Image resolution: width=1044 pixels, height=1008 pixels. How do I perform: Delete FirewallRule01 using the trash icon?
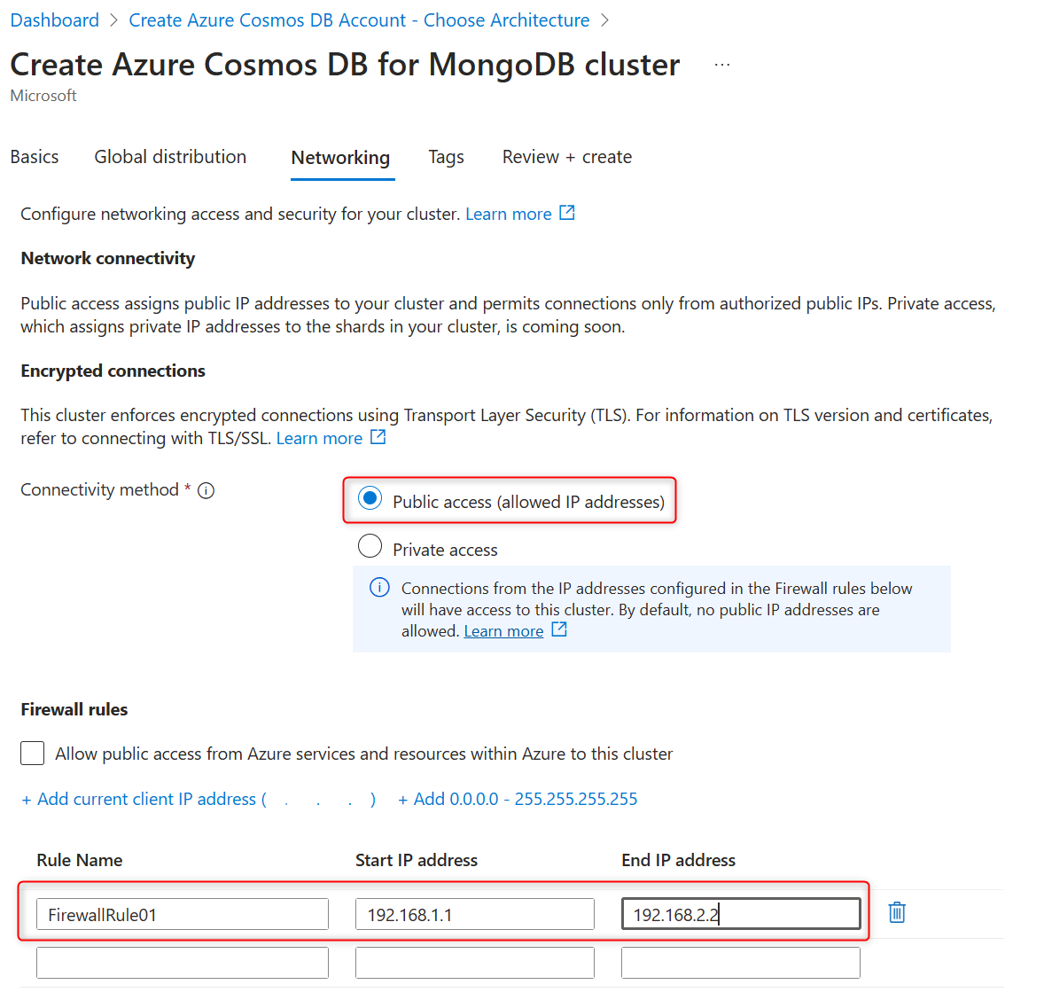pyautogui.click(x=896, y=911)
